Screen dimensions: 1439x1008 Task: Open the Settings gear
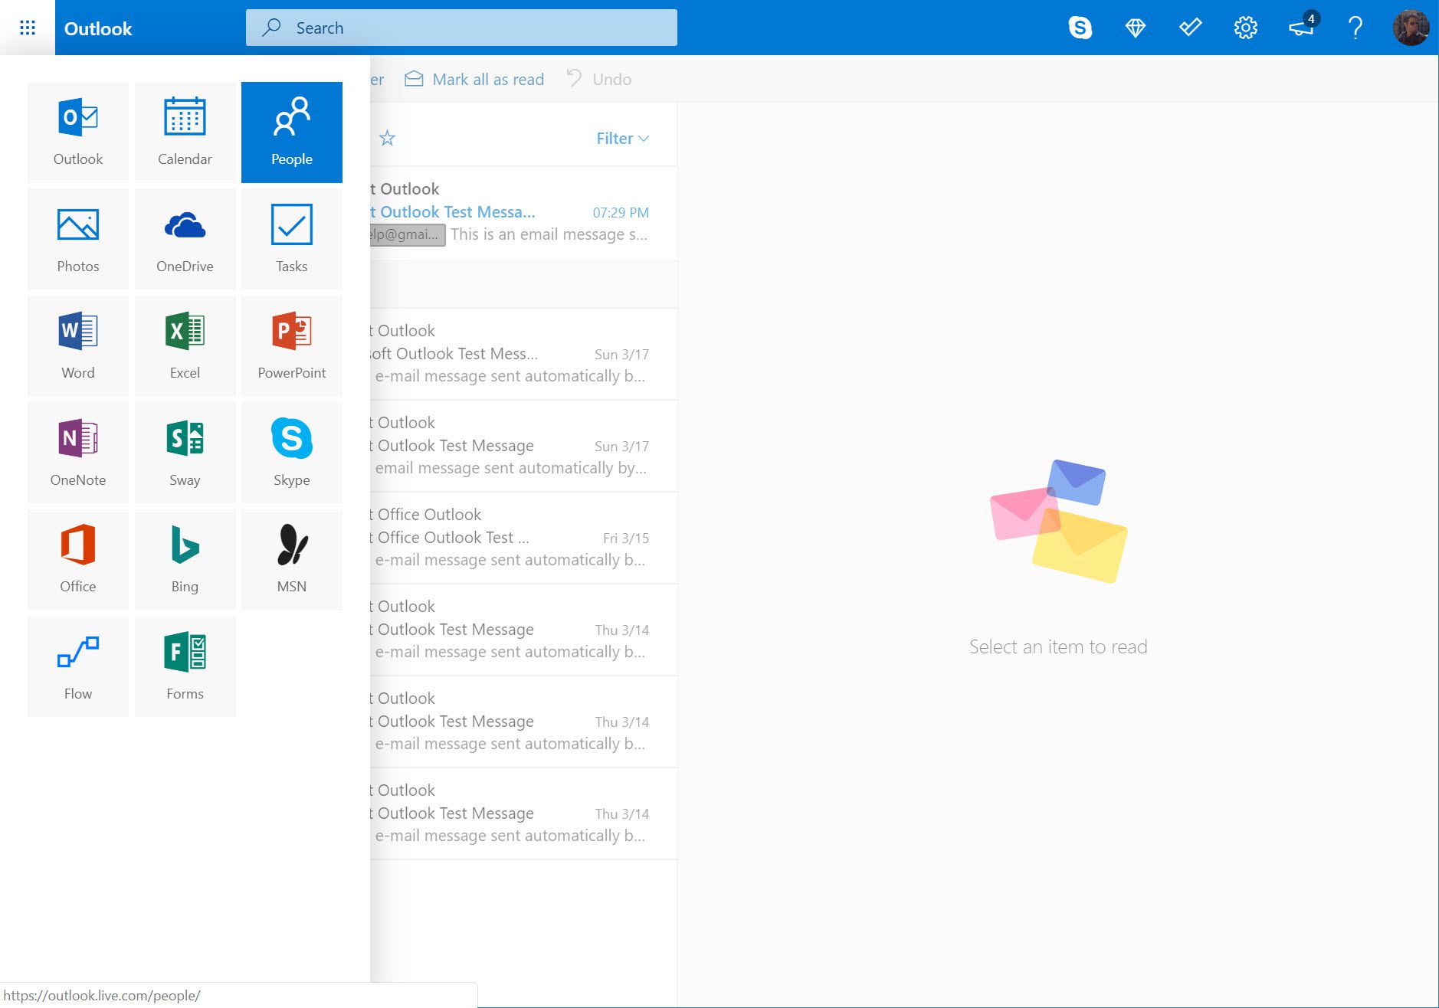[1246, 28]
